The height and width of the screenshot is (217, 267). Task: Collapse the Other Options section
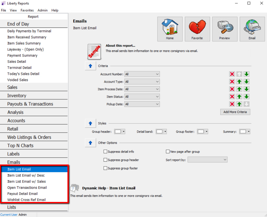point(90,143)
